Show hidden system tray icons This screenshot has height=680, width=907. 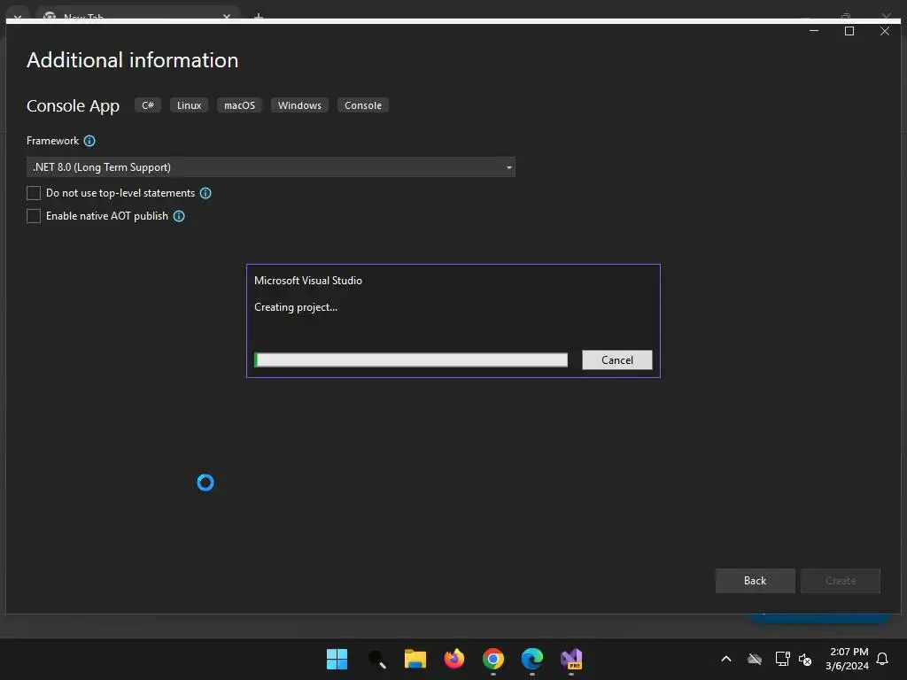(726, 659)
